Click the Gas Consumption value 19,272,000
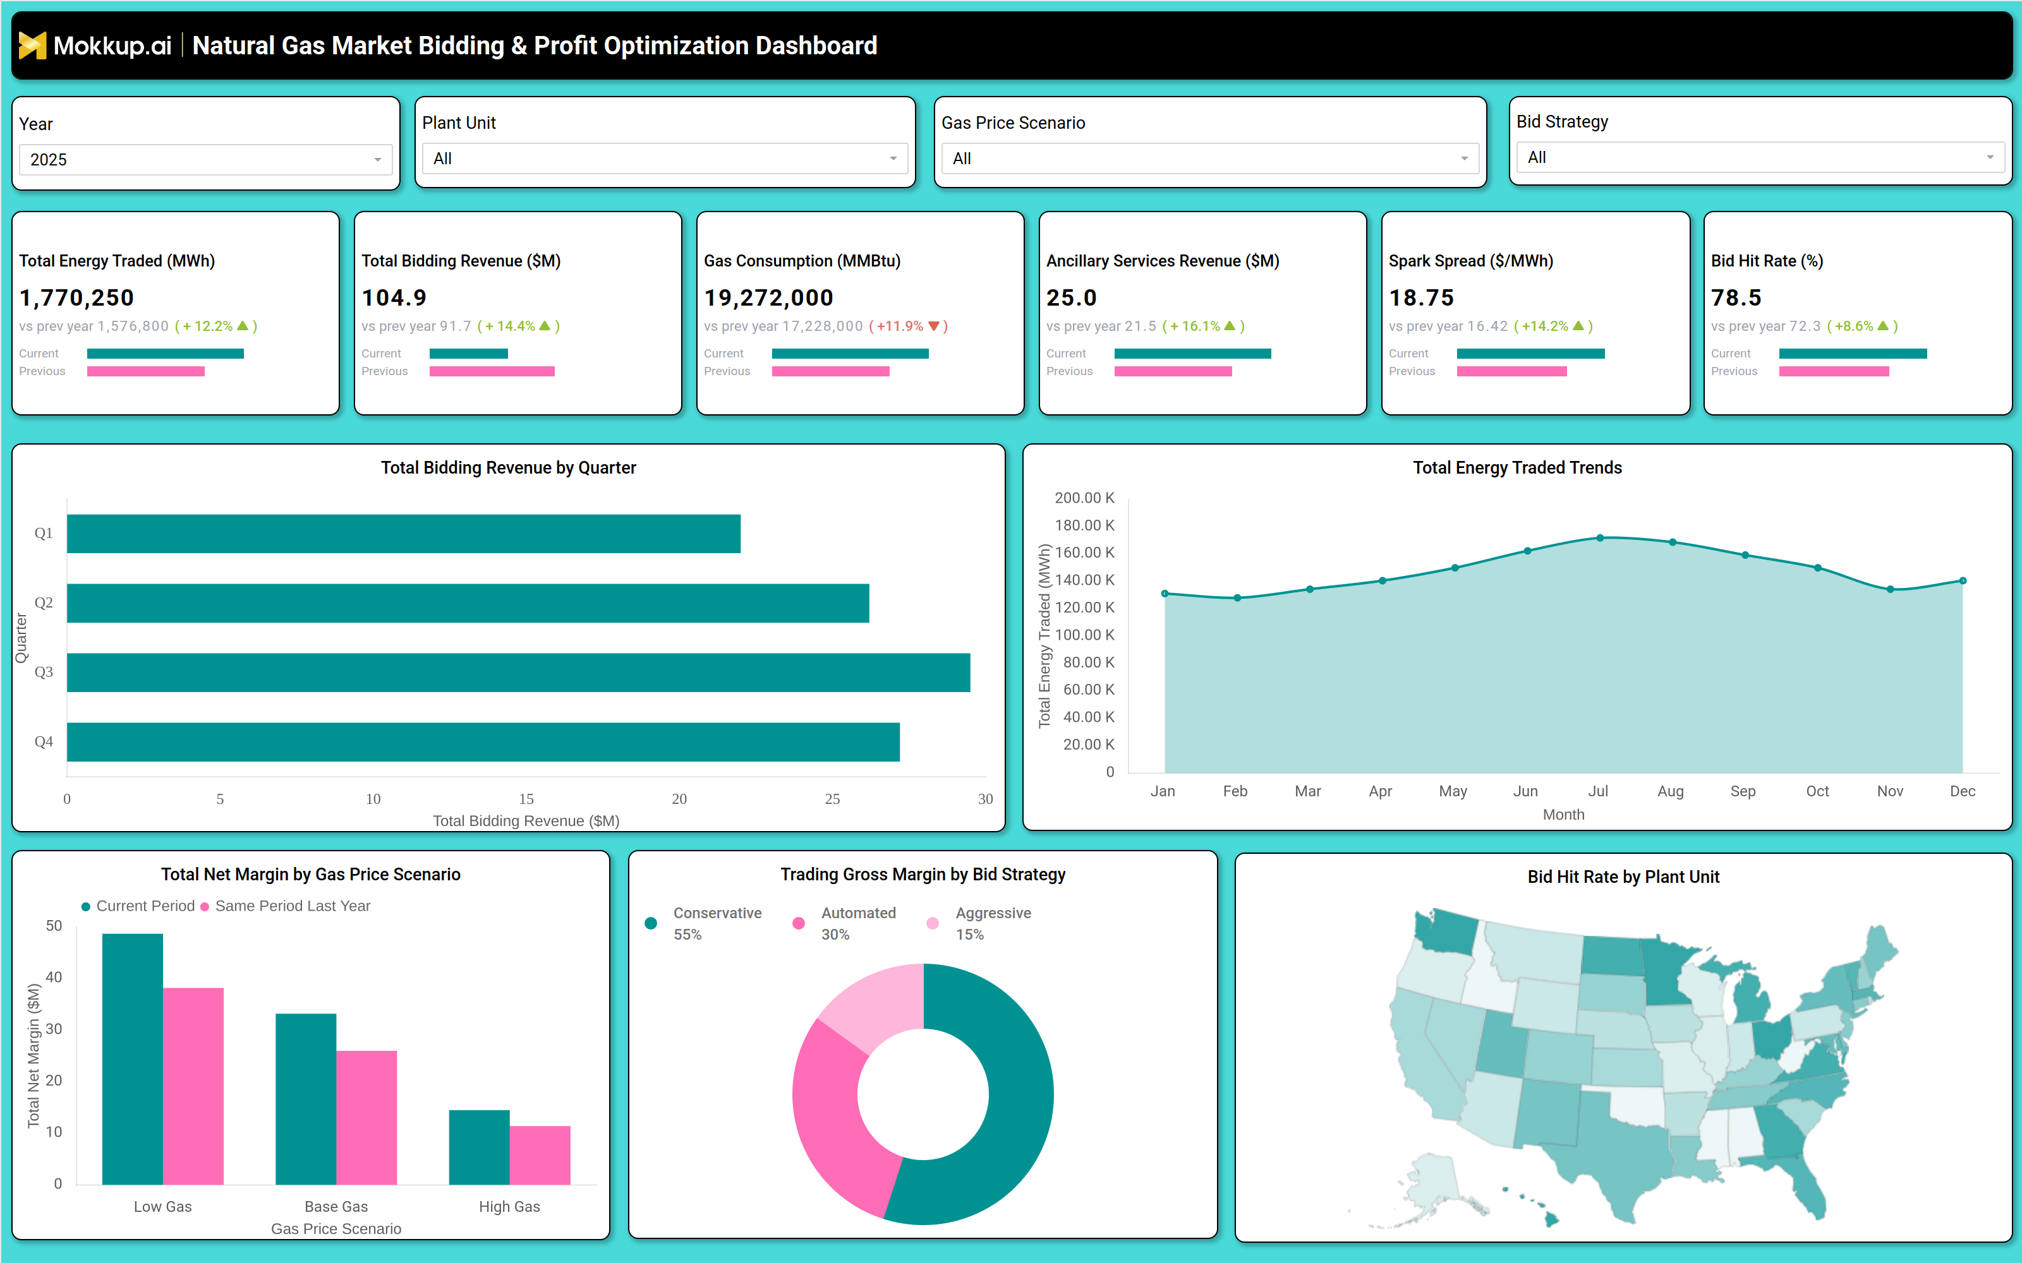Screen dimensions: 2022x1263 pos(769,297)
